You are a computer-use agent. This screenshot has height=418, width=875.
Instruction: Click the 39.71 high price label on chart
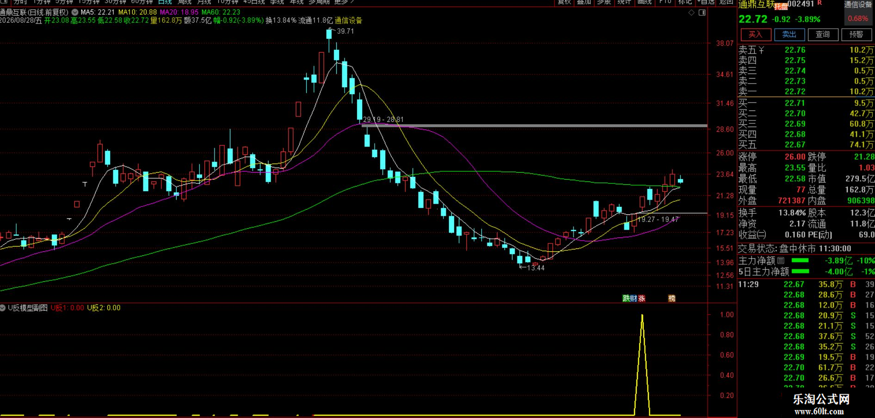coord(345,31)
